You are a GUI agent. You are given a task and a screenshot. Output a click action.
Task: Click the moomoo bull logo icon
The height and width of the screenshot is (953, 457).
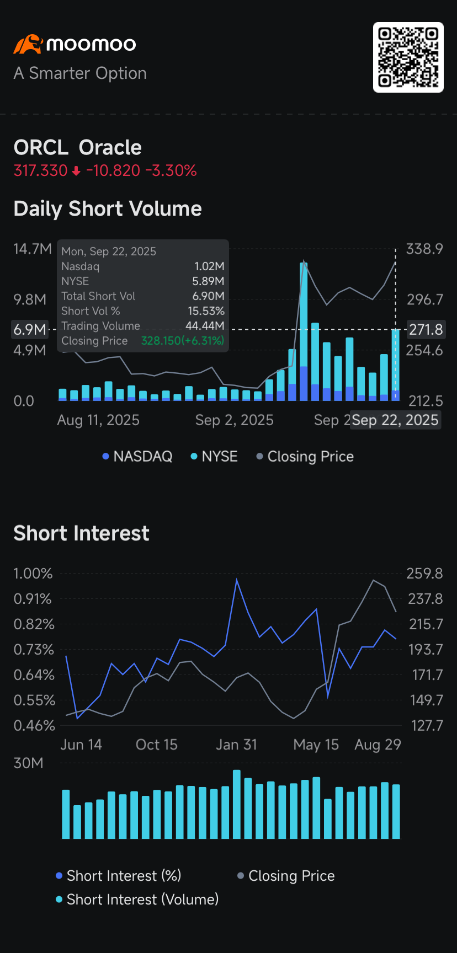pyautogui.click(x=28, y=44)
